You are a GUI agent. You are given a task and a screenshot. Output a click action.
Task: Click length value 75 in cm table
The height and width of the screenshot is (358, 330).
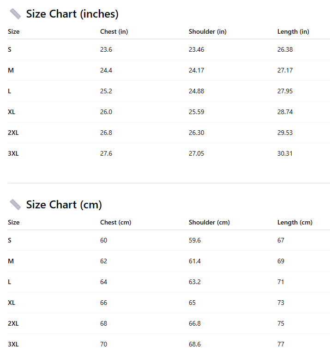click(281, 323)
